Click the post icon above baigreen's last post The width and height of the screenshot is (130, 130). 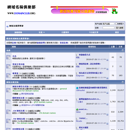point(77,73)
